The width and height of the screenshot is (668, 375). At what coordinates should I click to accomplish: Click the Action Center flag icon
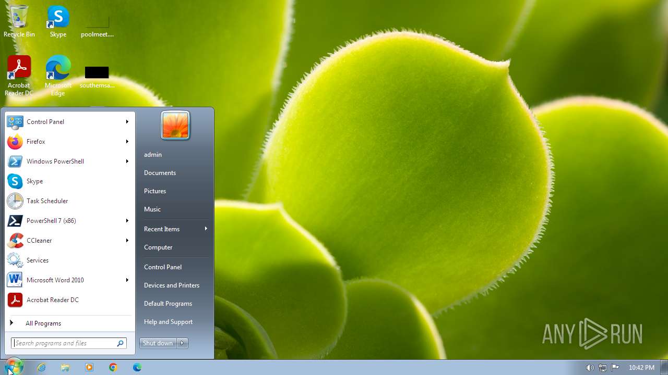[615, 368]
